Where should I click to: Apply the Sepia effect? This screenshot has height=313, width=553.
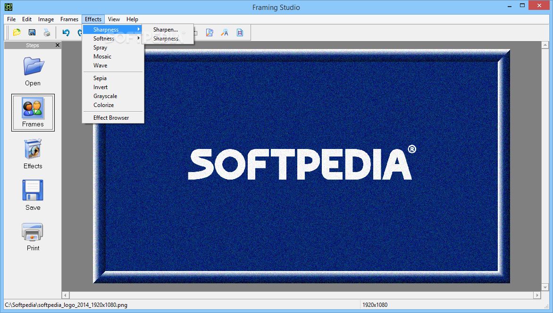(x=113, y=78)
